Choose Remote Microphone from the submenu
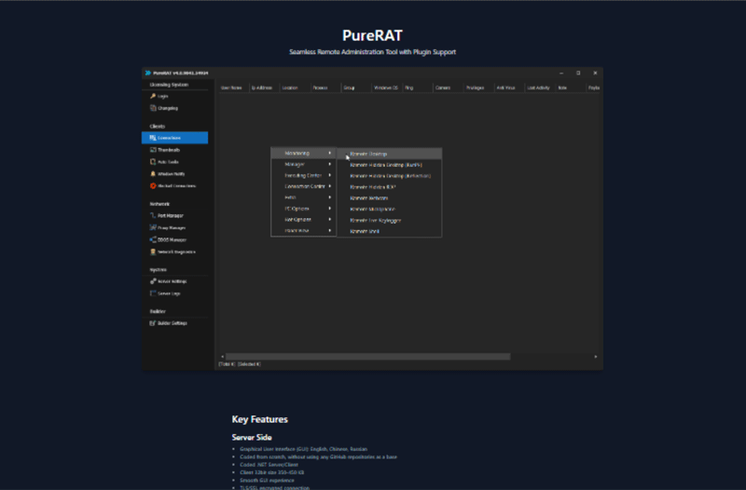746x490 pixels. coord(389,209)
